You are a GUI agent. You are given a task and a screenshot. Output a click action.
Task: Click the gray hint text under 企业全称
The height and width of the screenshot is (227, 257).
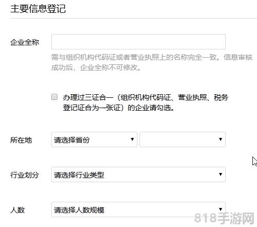152,62
